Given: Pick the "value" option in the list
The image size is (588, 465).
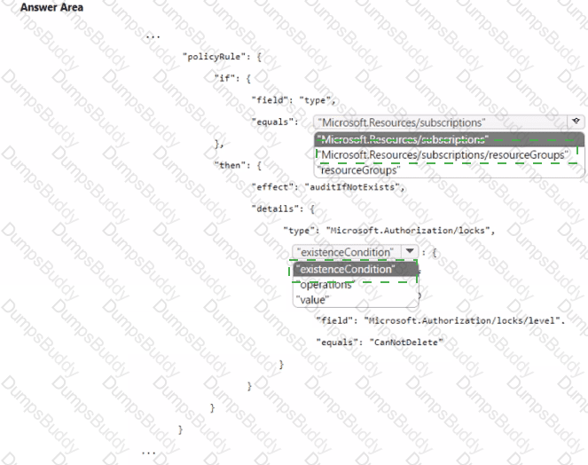Looking at the screenshot, I should pos(312,300).
